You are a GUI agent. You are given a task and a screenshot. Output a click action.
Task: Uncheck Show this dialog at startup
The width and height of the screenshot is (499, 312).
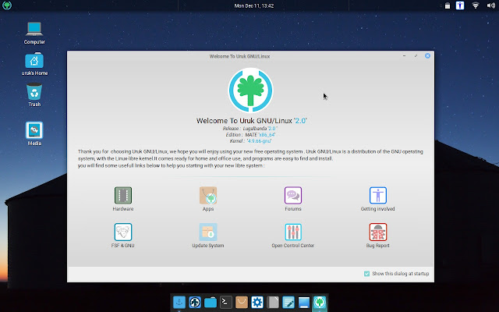click(x=366, y=274)
